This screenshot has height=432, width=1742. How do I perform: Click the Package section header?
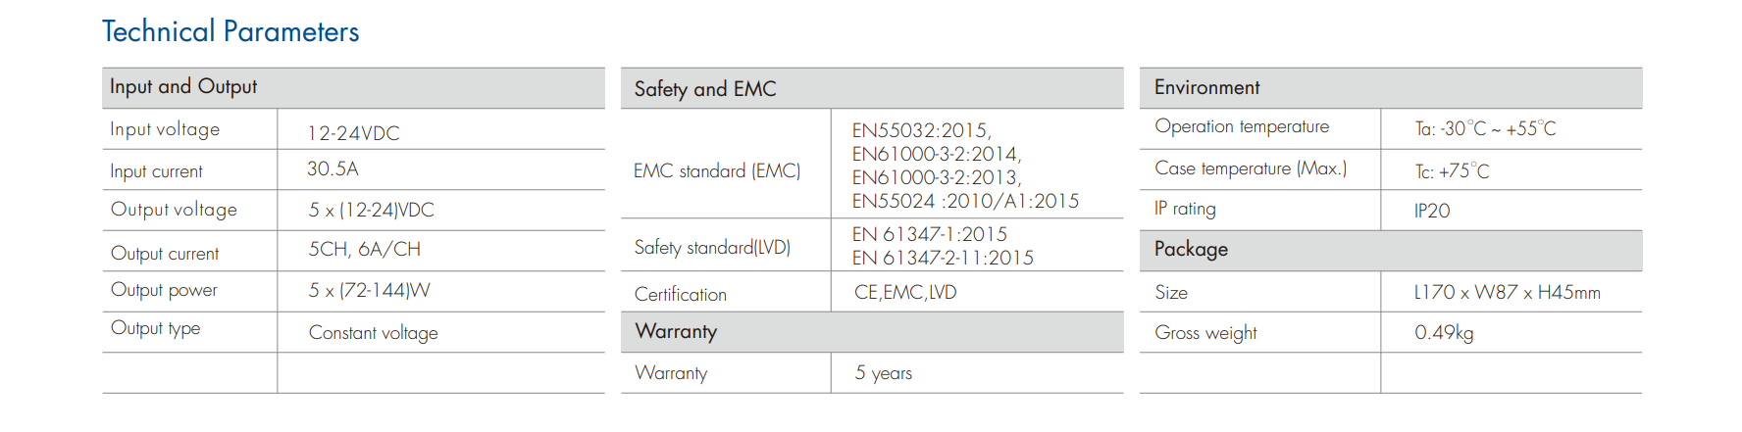pyautogui.click(x=1391, y=250)
